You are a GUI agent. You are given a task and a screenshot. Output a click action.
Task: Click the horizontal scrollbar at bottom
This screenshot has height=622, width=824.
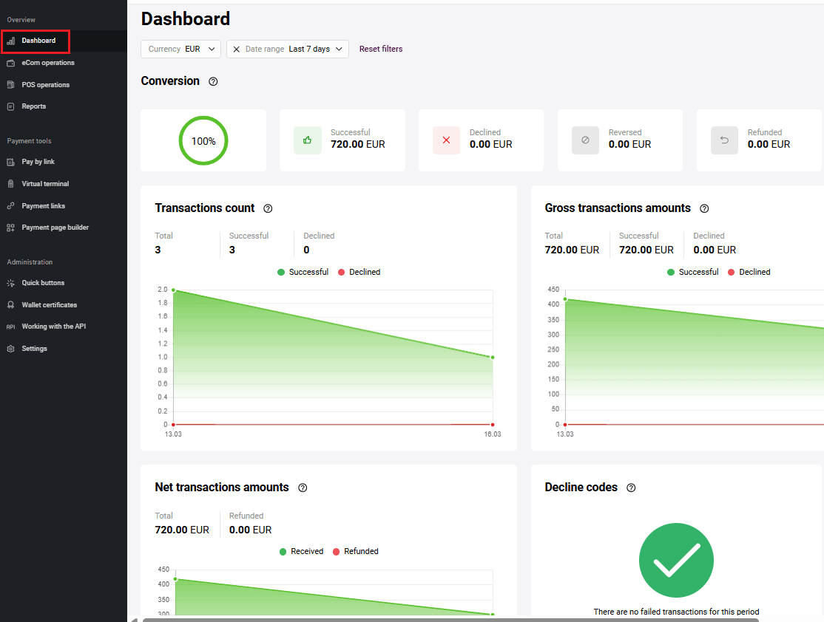(473, 619)
